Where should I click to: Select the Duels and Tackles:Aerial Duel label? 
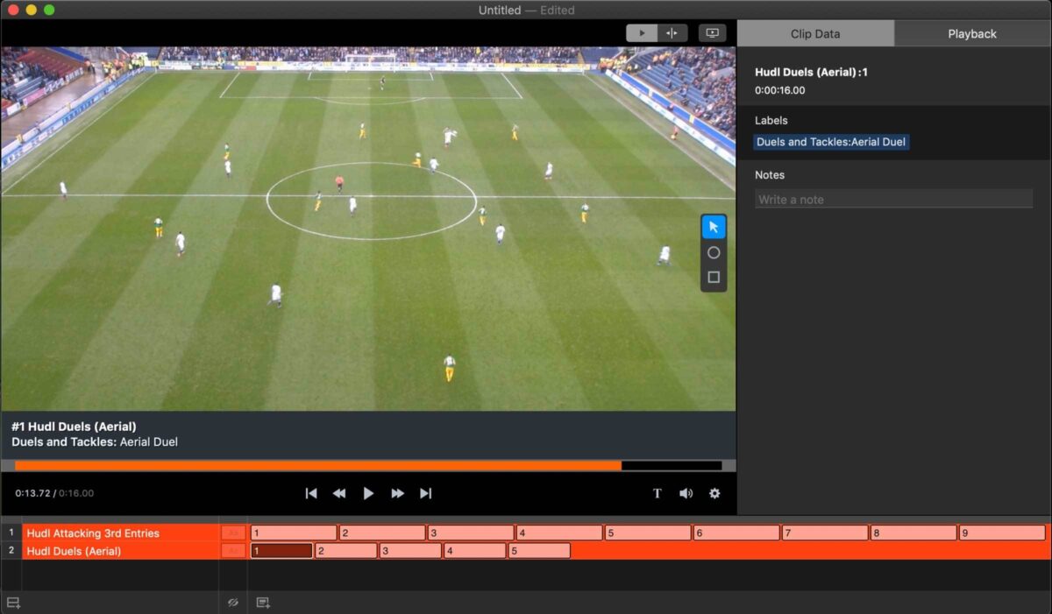(830, 141)
